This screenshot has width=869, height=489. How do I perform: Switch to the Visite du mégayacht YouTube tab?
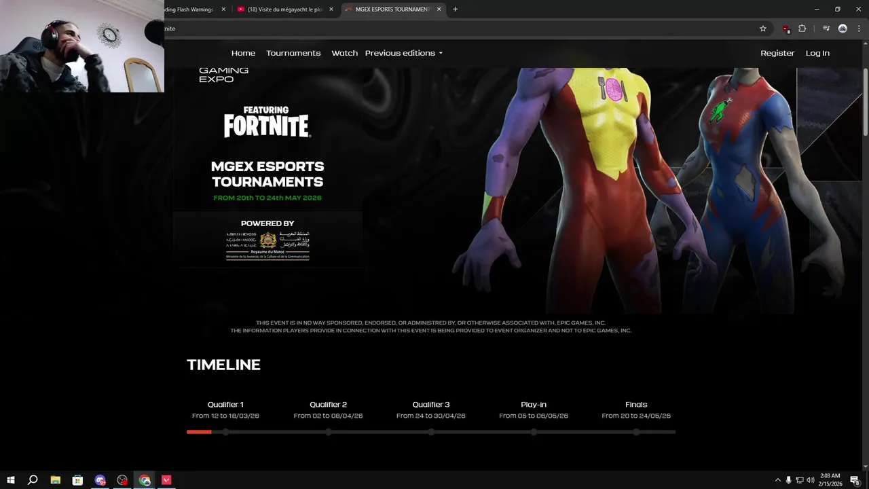284,10
